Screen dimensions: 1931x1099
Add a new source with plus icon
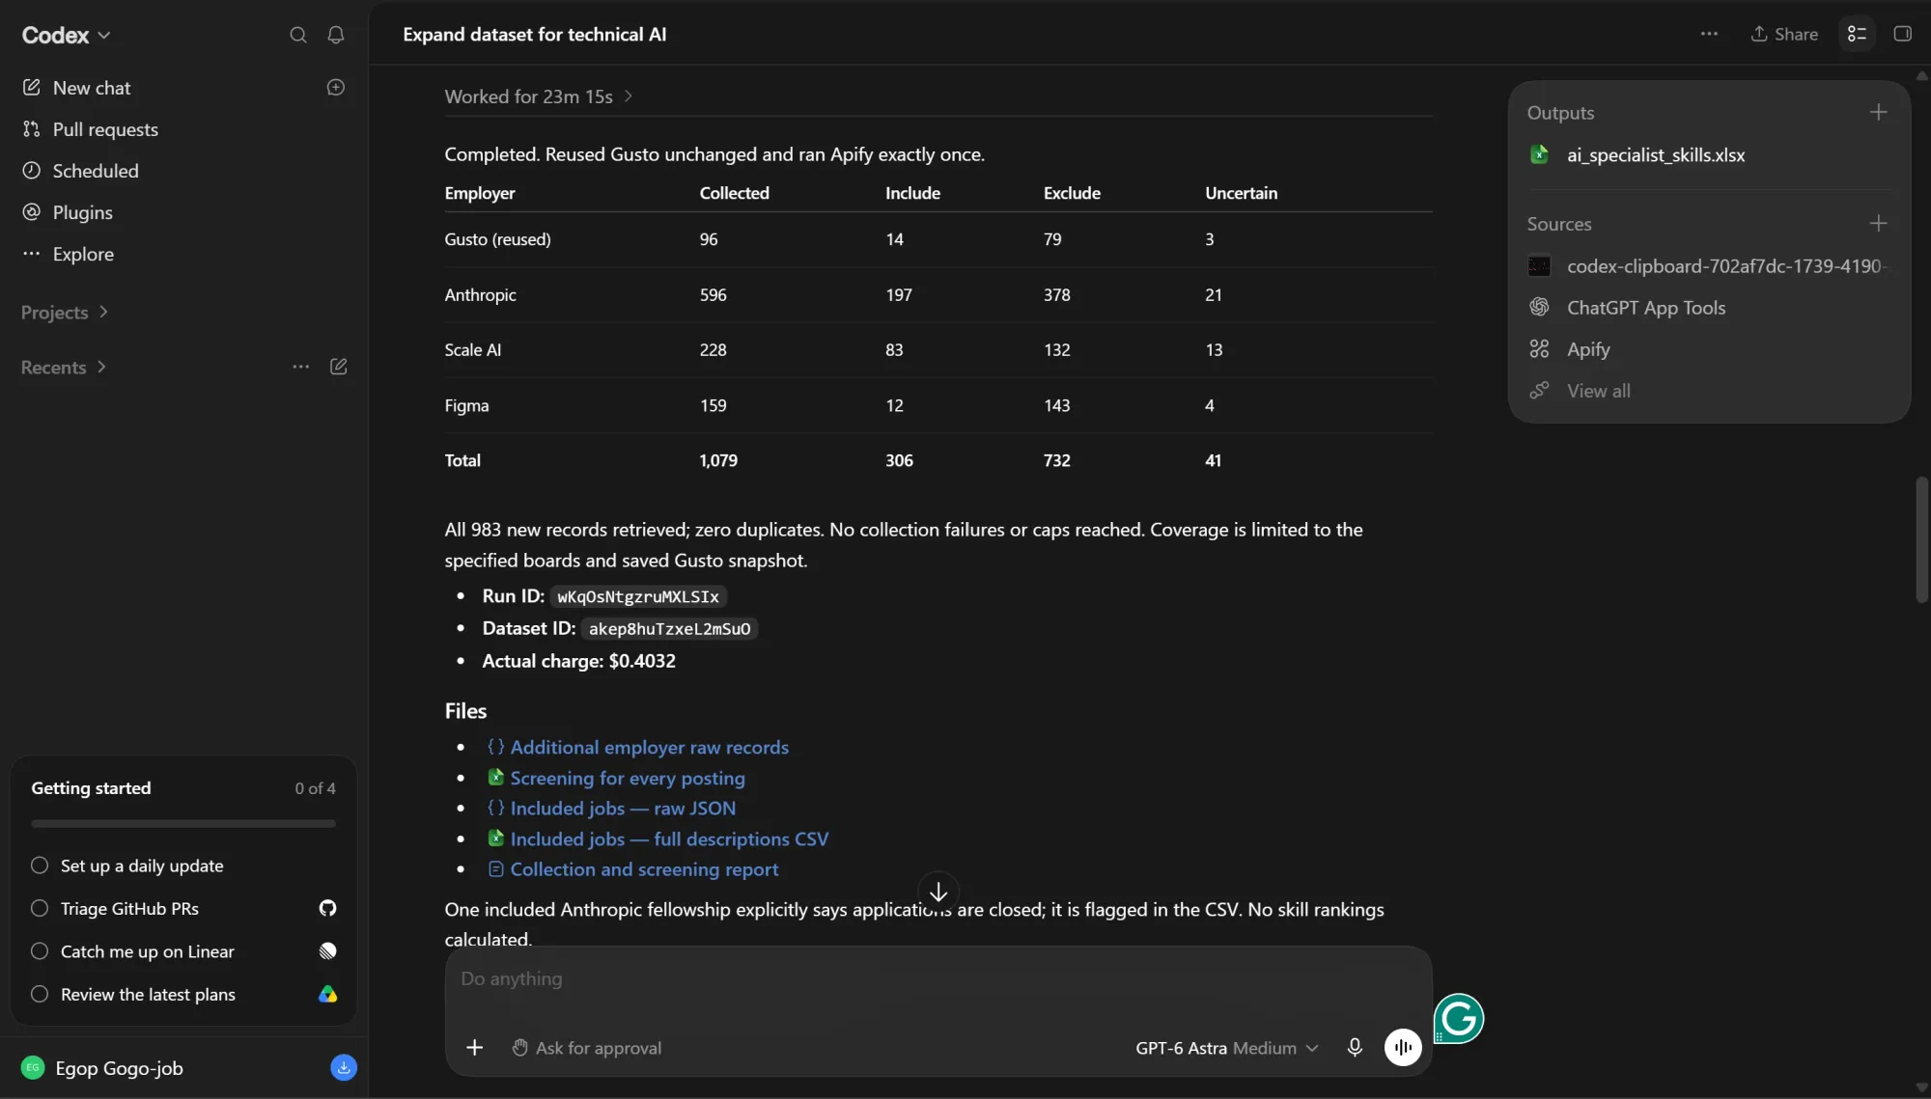pyautogui.click(x=1878, y=223)
